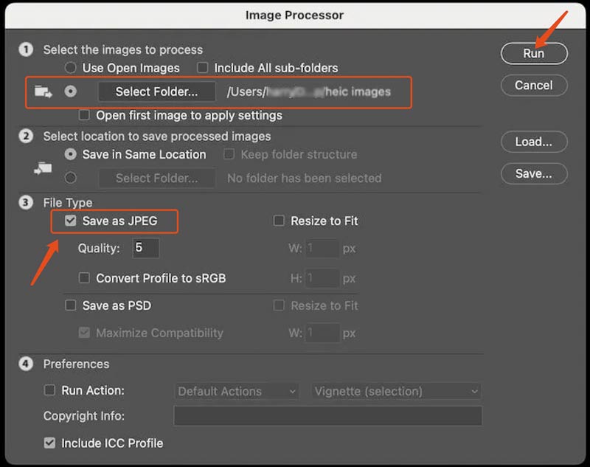
Task: Open the Default Actions dropdown
Action: [236, 391]
